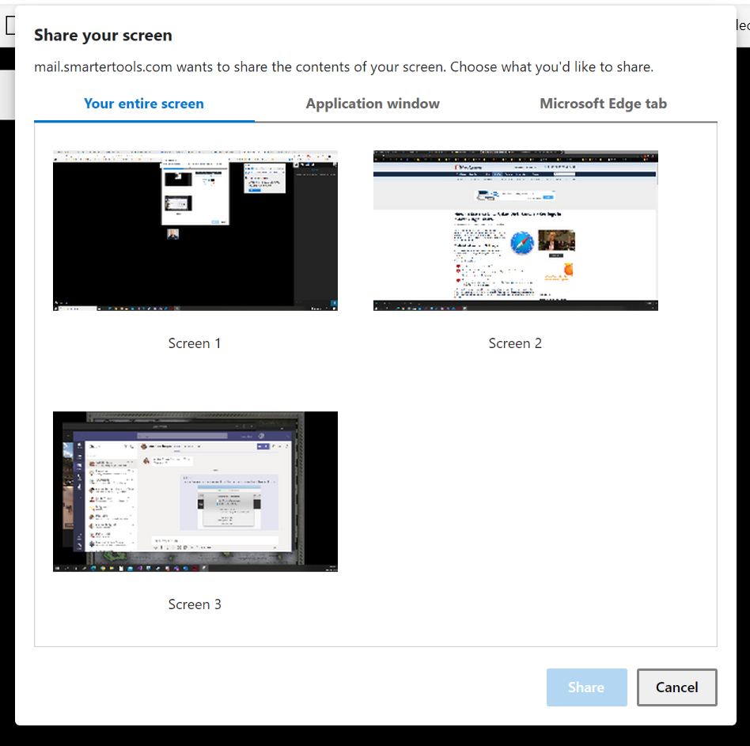Select the Screen 1 thumbnail
Viewport: 750px width, 746px height.
(195, 230)
